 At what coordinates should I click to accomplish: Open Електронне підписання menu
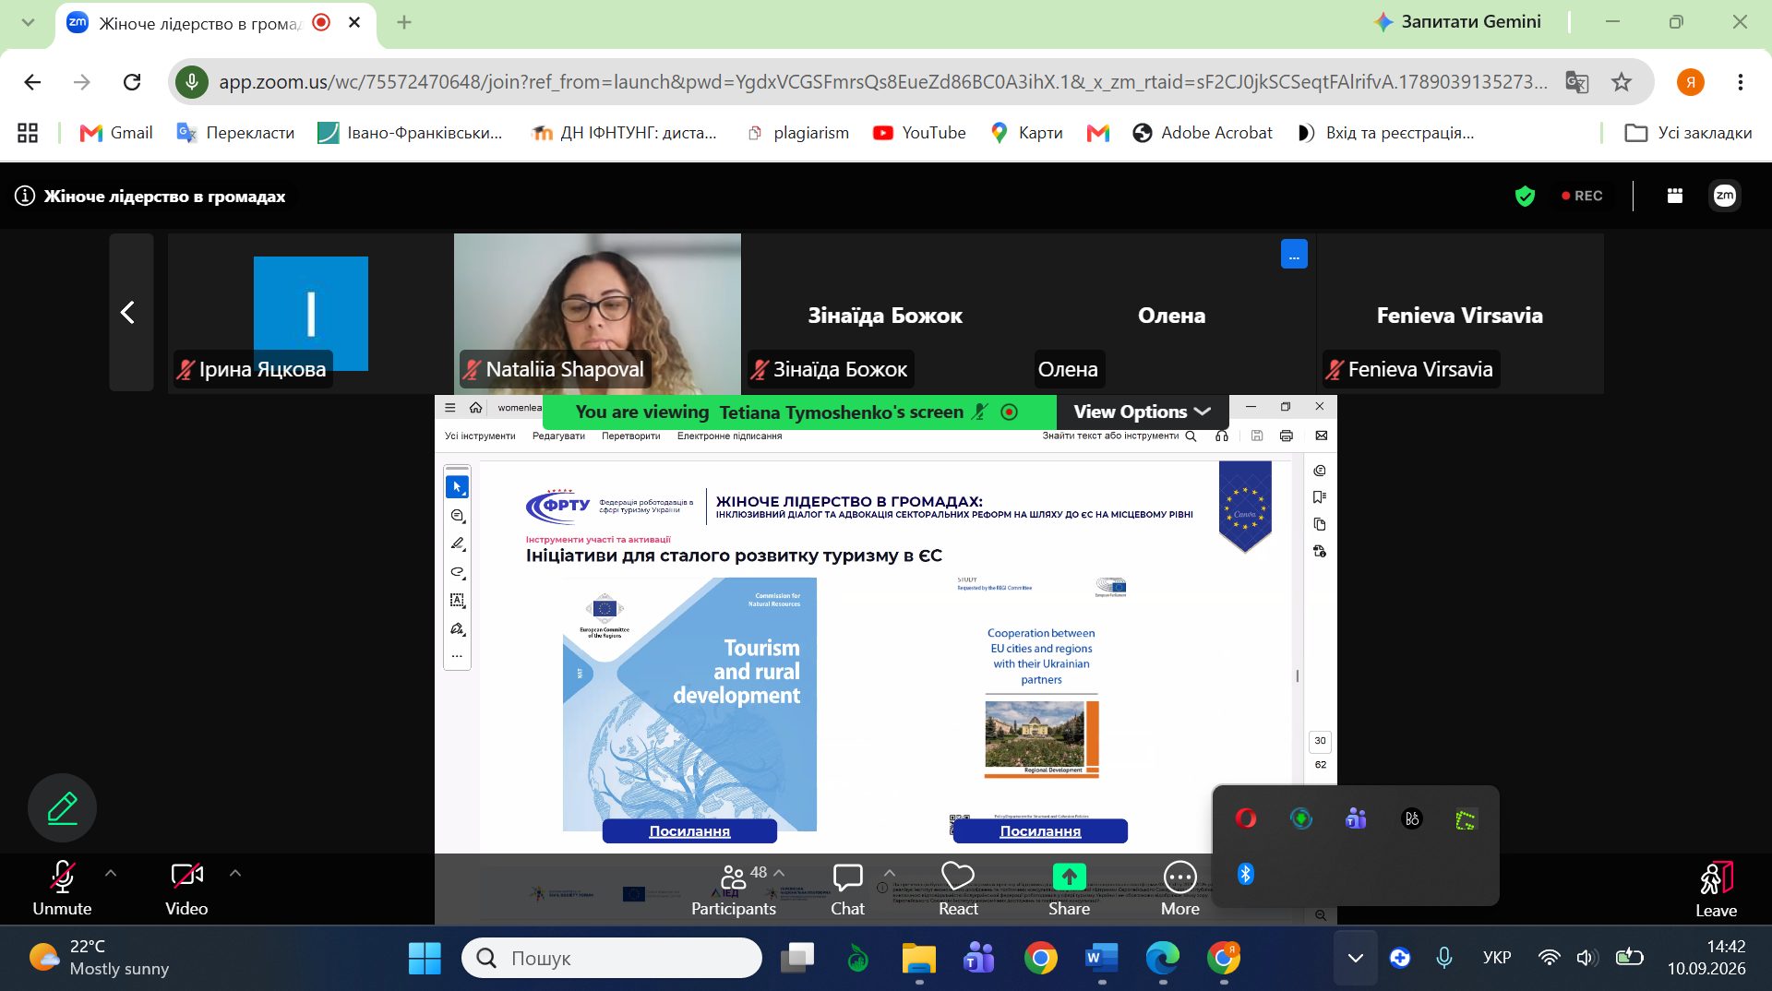pyautogui.click(x=729, y=436)
